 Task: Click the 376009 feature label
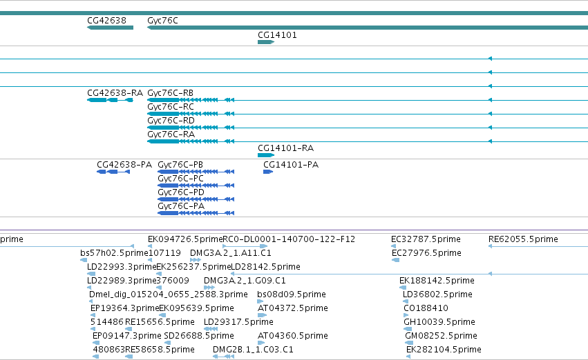173,281
